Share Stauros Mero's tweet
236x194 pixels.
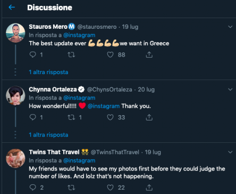coord(149,54)
